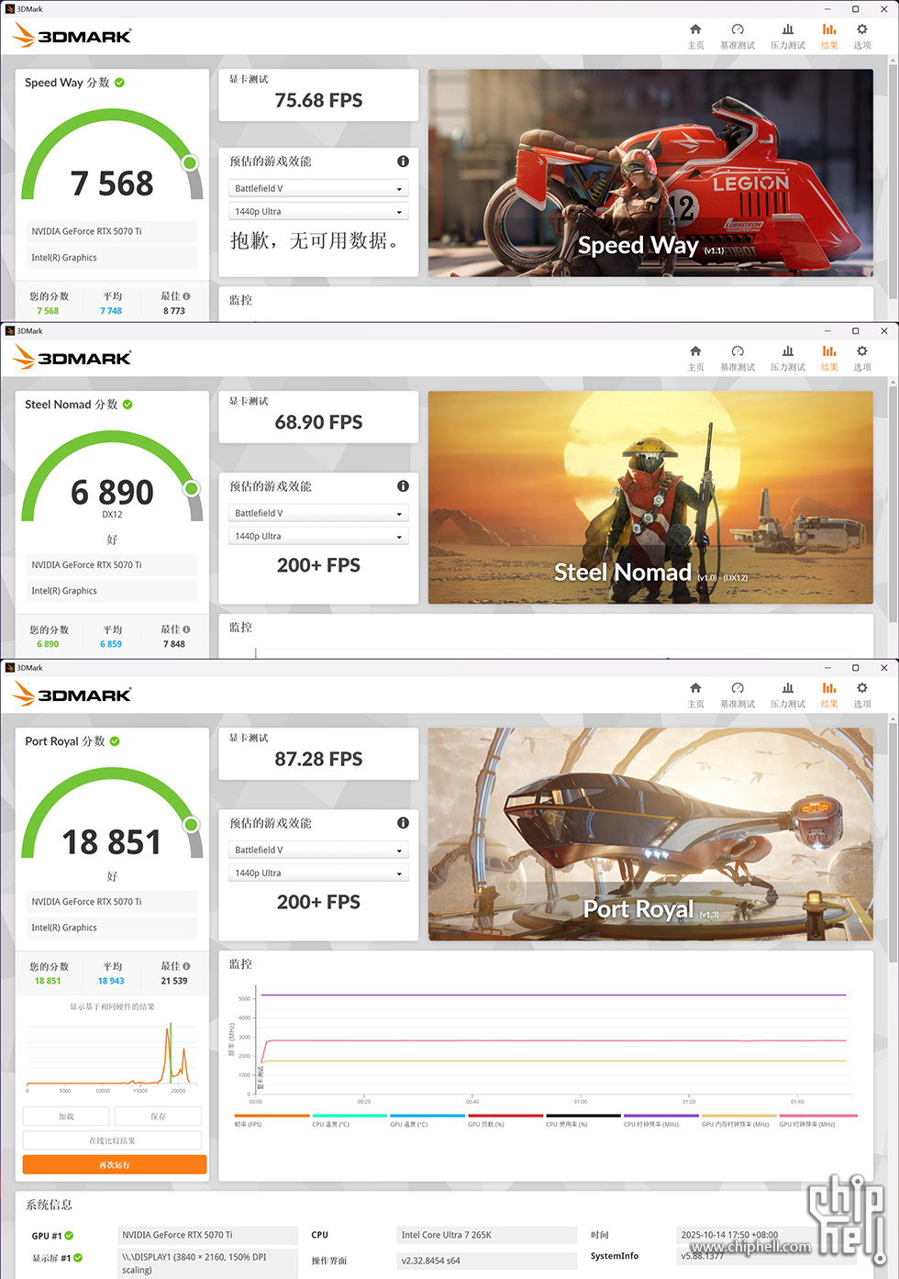
Task: Expand the Battlefield V dropdown in the Port Royal window
Action: coord(317,851)
